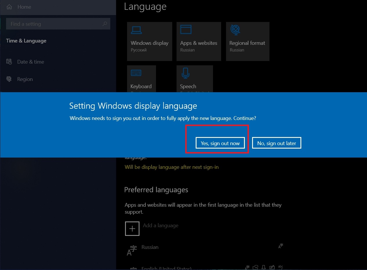Focus the Find a setting search box
The height and width of the screenshot is (270, 367).
[58, 24]
